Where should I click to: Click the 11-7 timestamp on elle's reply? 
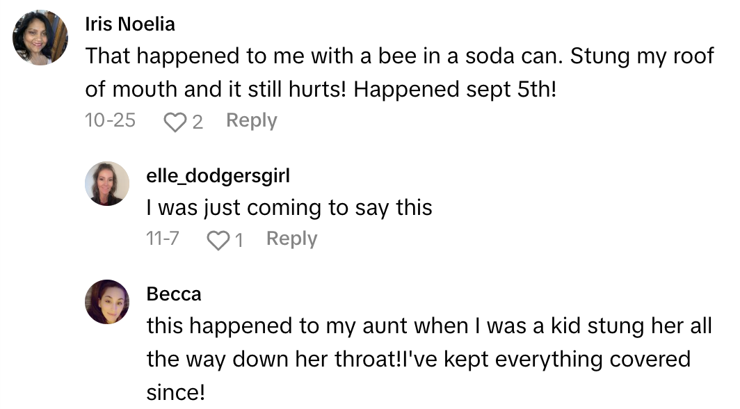coord(163,239)
